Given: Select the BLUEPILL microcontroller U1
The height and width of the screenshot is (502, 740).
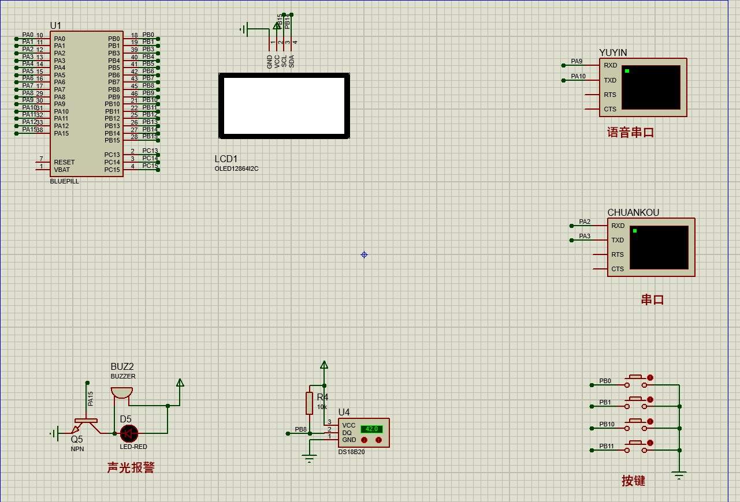Looking at the screenshot, I should [x=87, y=104].
